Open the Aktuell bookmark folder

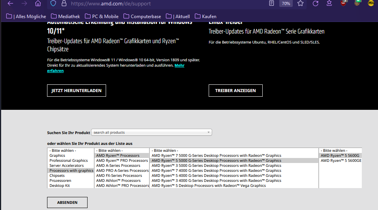178,16
